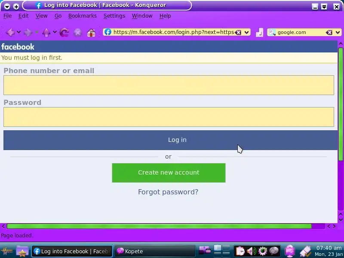Click the Phone number or email field

coord(169,85)
